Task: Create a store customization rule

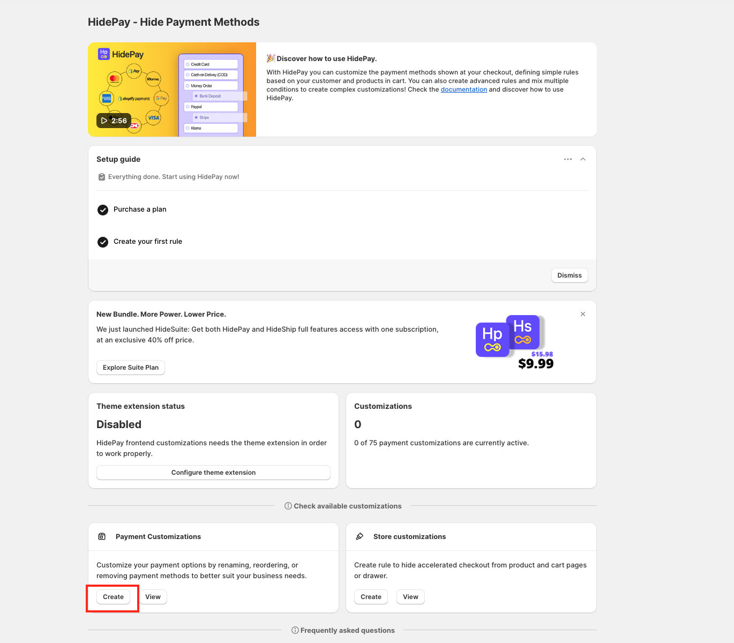Action: point(371,597)
